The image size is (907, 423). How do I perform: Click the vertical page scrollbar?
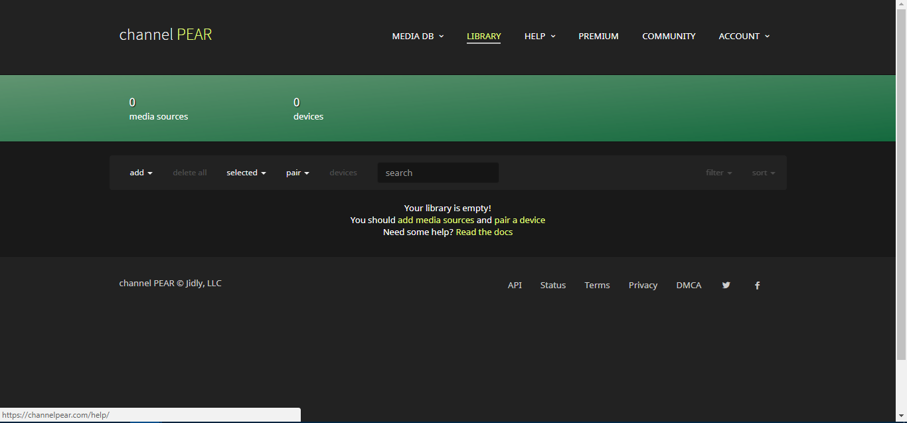point(901,199)
